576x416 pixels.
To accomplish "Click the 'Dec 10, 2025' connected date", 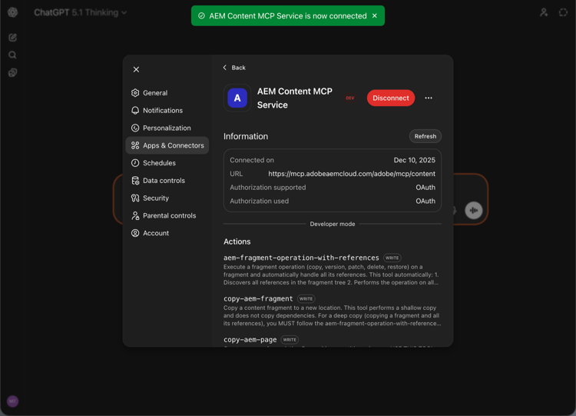I will coord(415,160).
